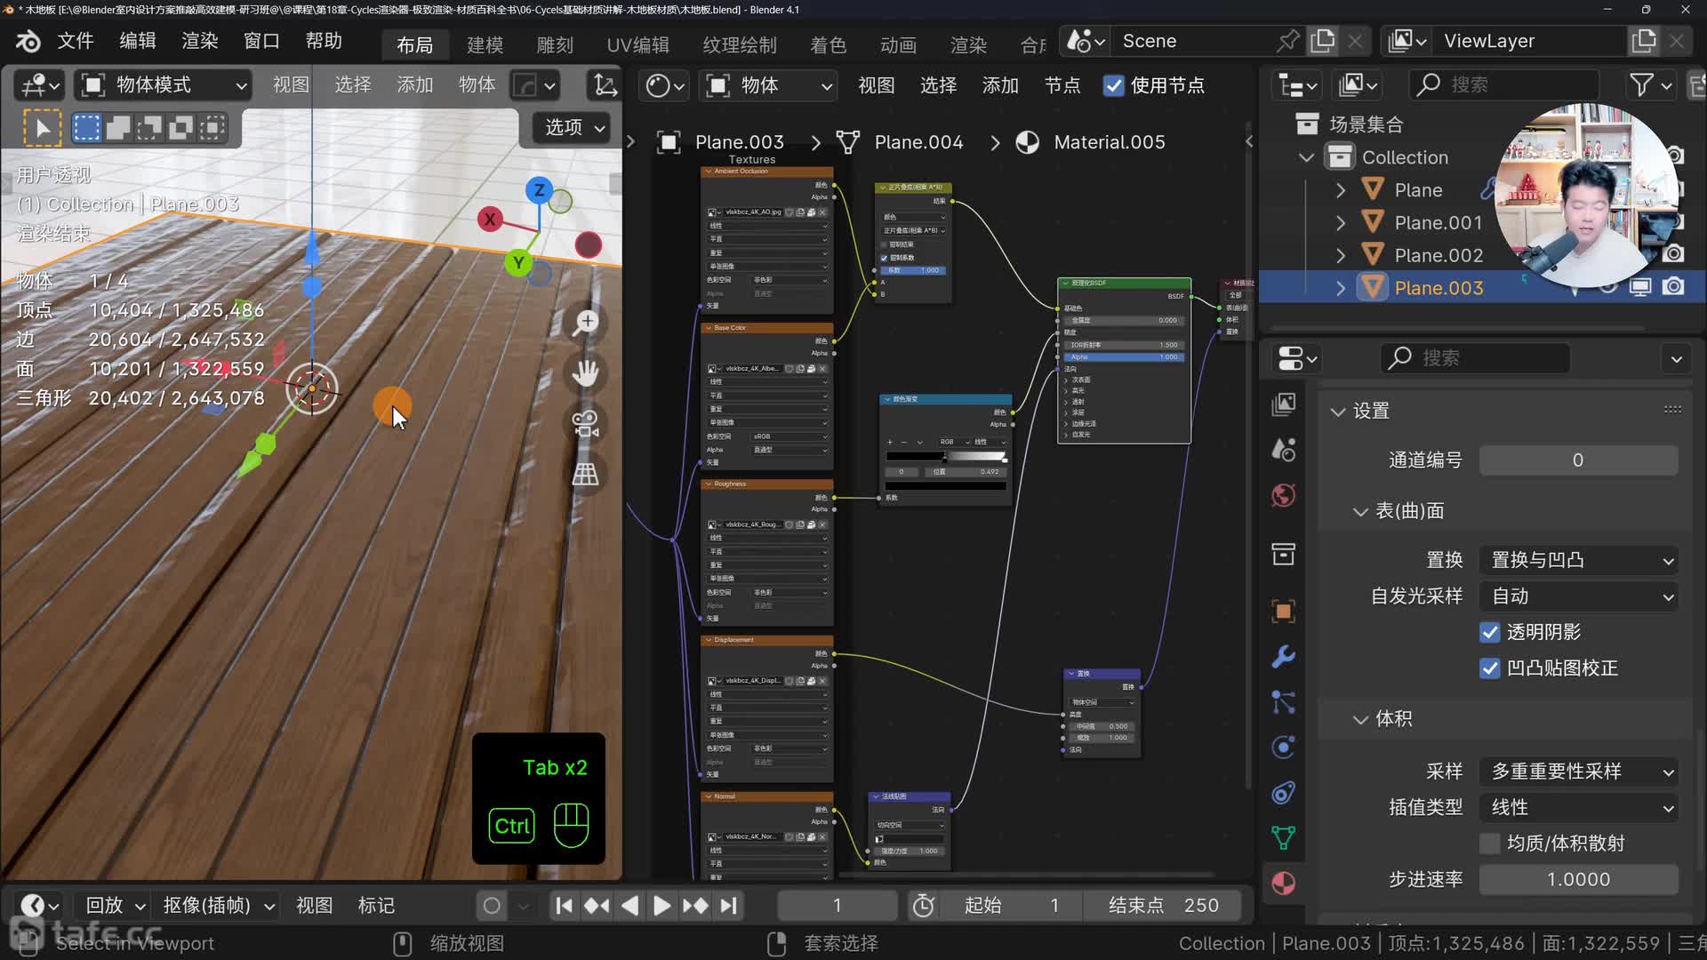Open the 置换与凹凸 displacement dropdown
Image resolution: width=1707 pixels, height=960 pixels.
(x=1579, y=560)
